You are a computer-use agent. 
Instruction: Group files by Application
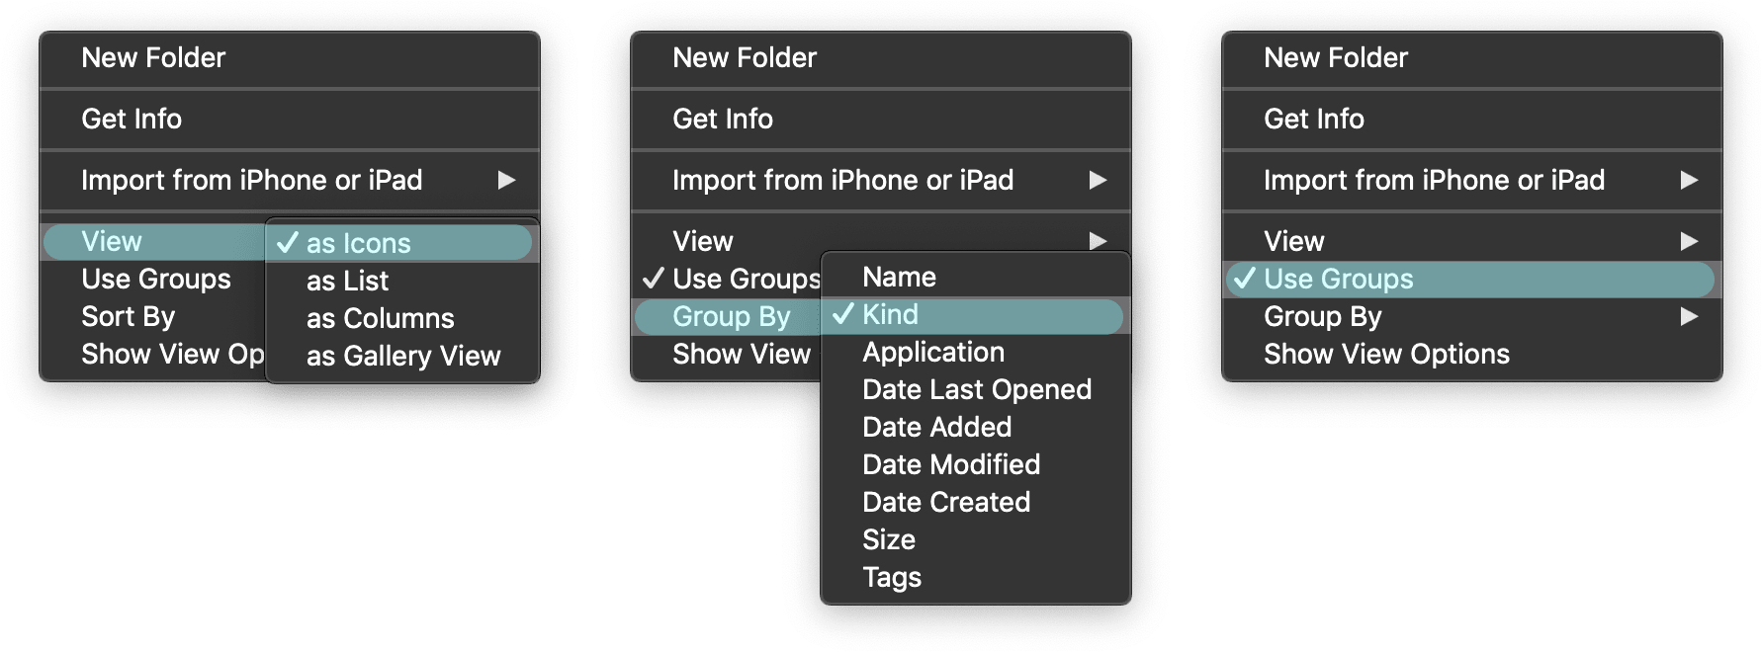click(932, 353)
